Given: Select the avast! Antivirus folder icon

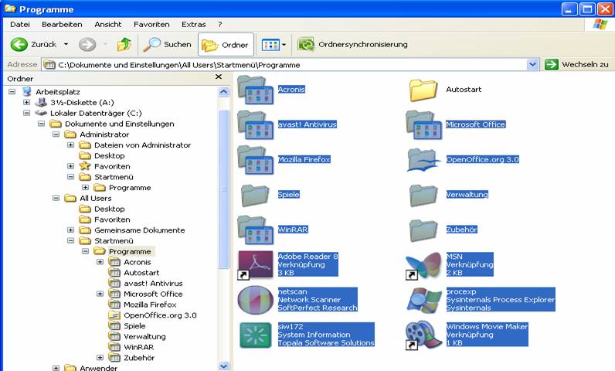Looking at the screenshot, I should (255, 125).
